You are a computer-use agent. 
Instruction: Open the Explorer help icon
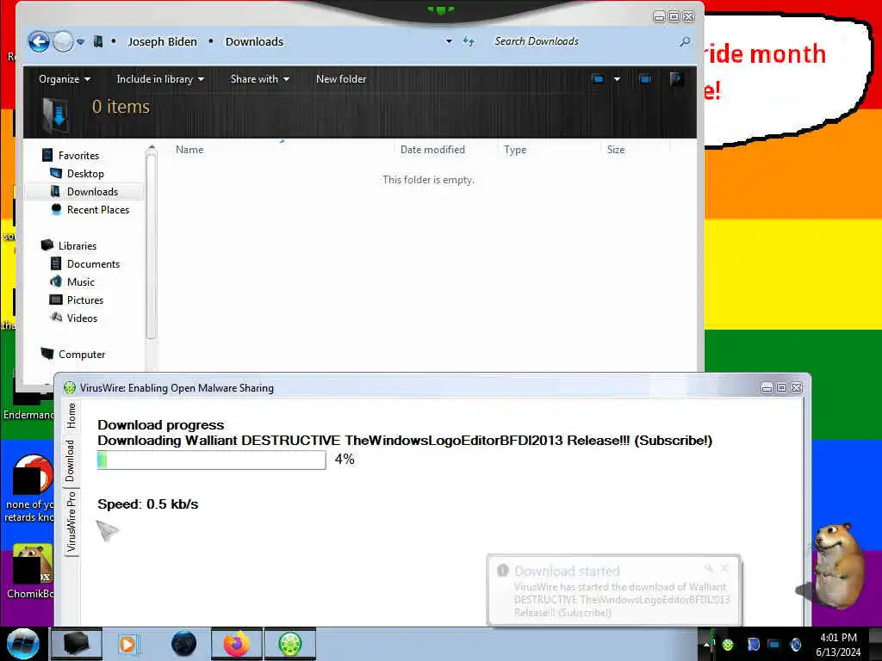click(676, 79)
